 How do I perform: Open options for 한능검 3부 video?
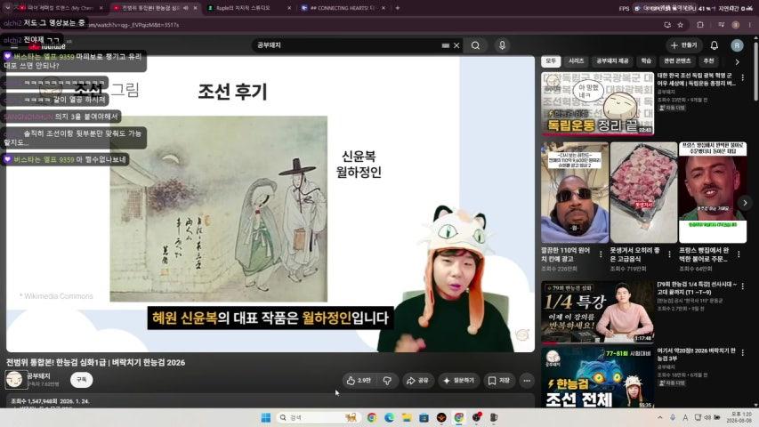743,352
